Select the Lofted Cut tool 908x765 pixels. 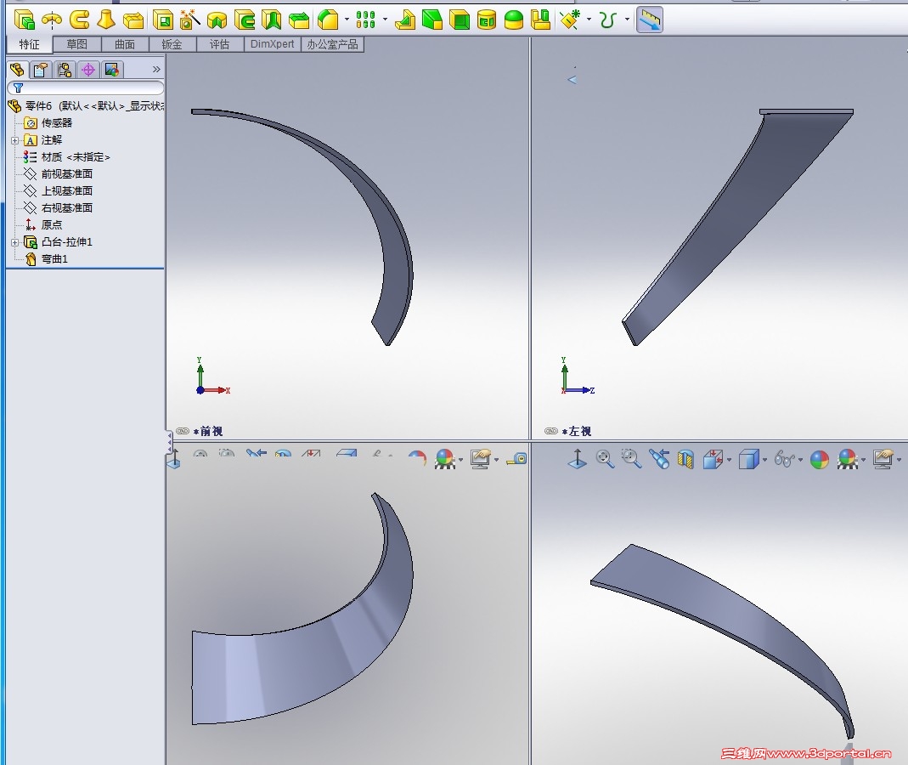coord(272,20)
